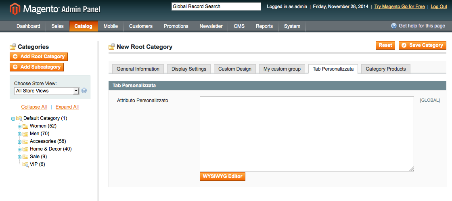Click the Sale category folder icon
Viewport: 452px width, 201px height.
pyautogui.click(x=26, y=157)
